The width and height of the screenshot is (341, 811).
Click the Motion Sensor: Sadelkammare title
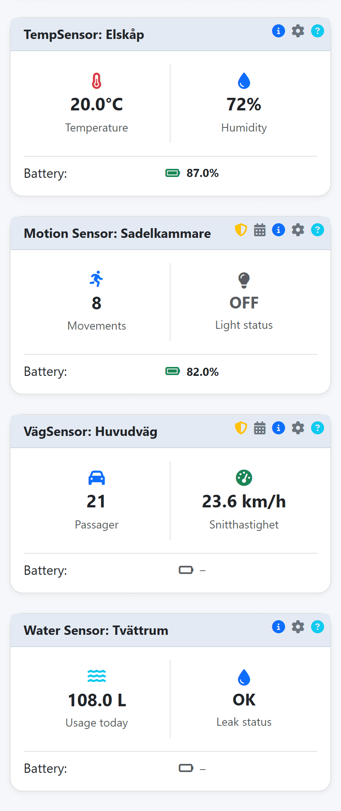tap(117, 233)
